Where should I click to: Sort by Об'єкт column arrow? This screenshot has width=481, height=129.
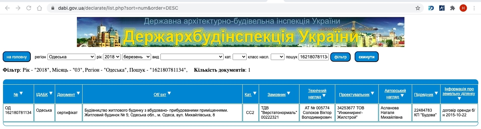coord(169,93)
